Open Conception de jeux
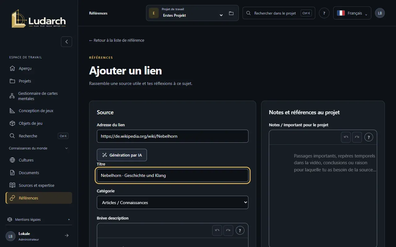 (39, 111)
